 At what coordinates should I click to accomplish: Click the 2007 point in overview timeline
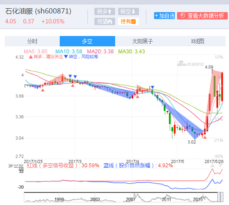[x=130, y=199]
